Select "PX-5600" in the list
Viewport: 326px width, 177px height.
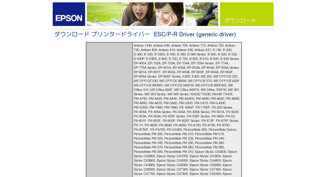click(x=218, y=117)
